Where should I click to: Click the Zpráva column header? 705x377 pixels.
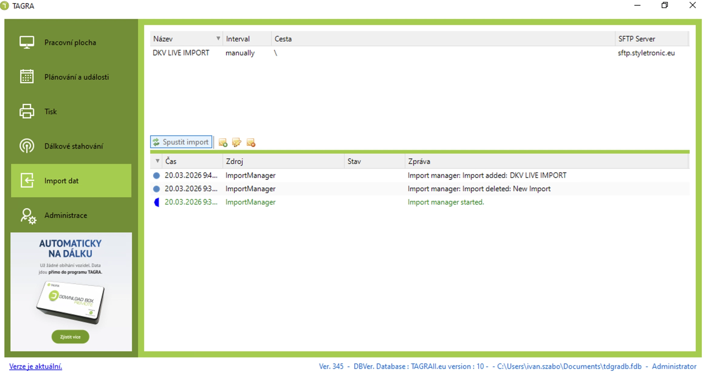click(x=547, y=161)
